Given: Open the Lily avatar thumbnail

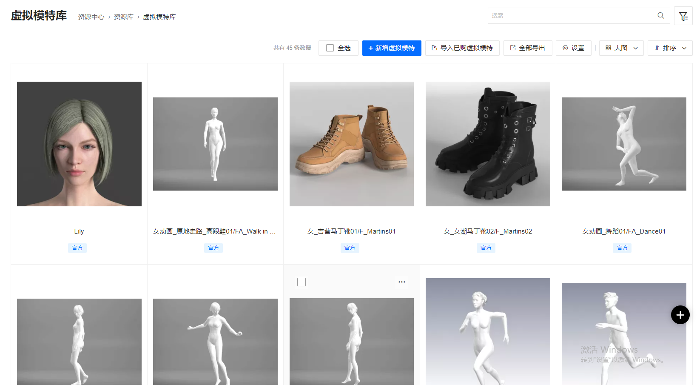Looking at the screenshot, I should tap(79, 144).
